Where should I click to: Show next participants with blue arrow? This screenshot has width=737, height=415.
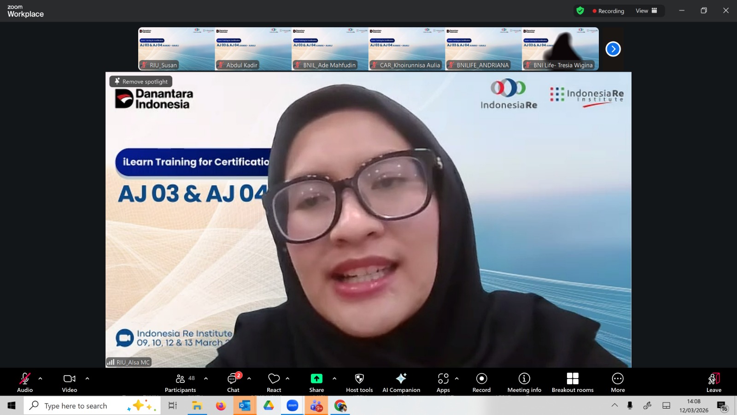click(x=613, y=49)
